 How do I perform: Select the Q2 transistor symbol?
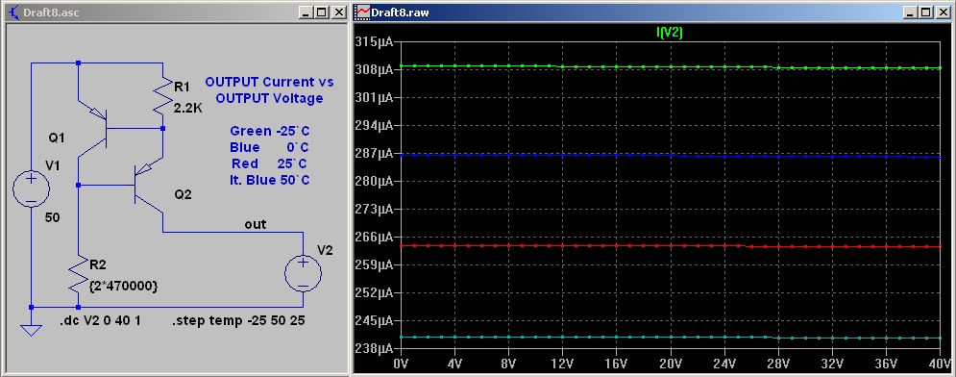[x=148, y=185]
